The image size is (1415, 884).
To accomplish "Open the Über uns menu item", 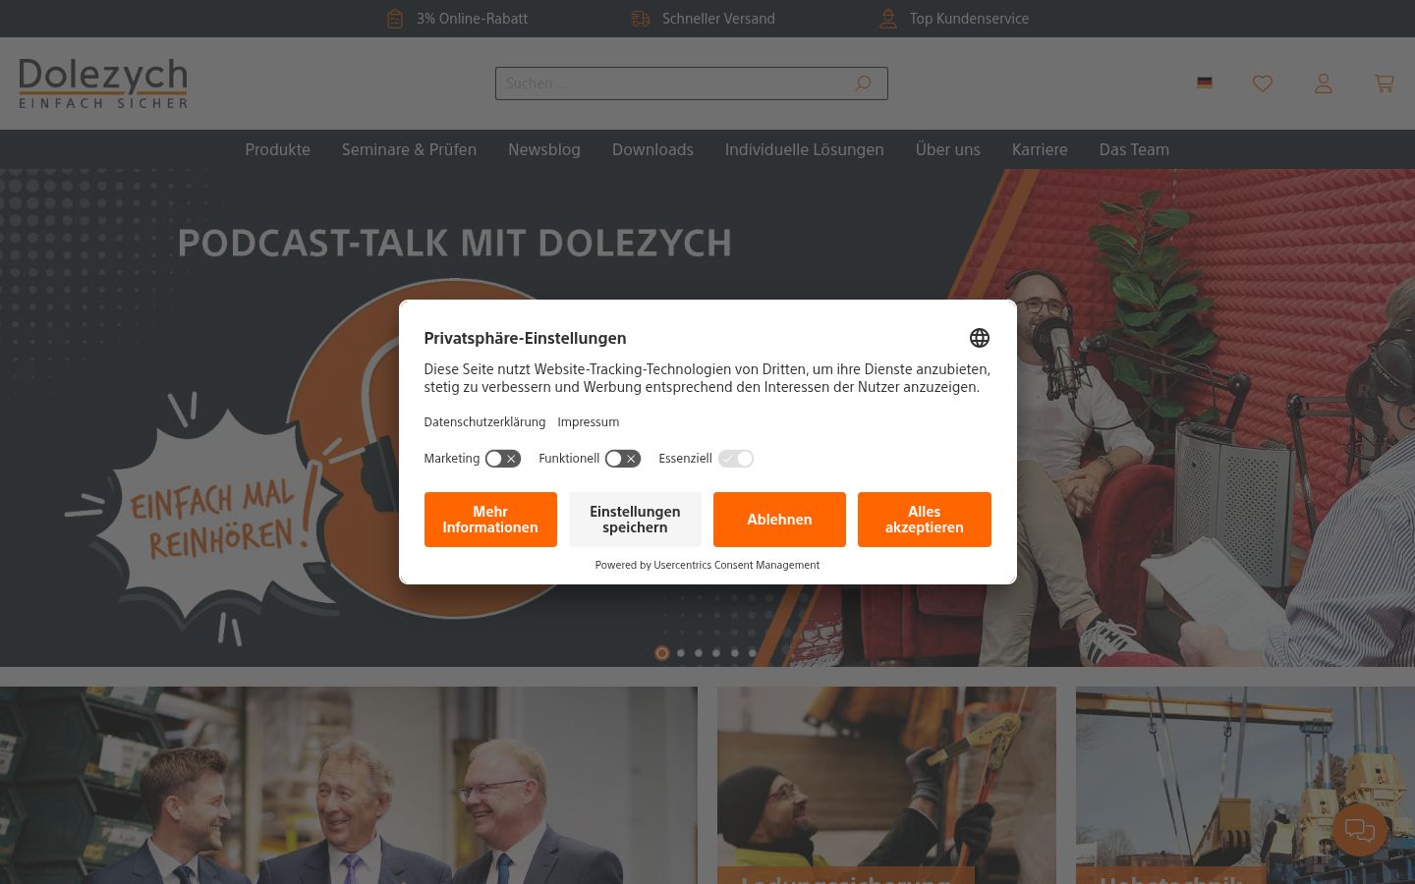I will pyautogui.click(x=948, y=149).
